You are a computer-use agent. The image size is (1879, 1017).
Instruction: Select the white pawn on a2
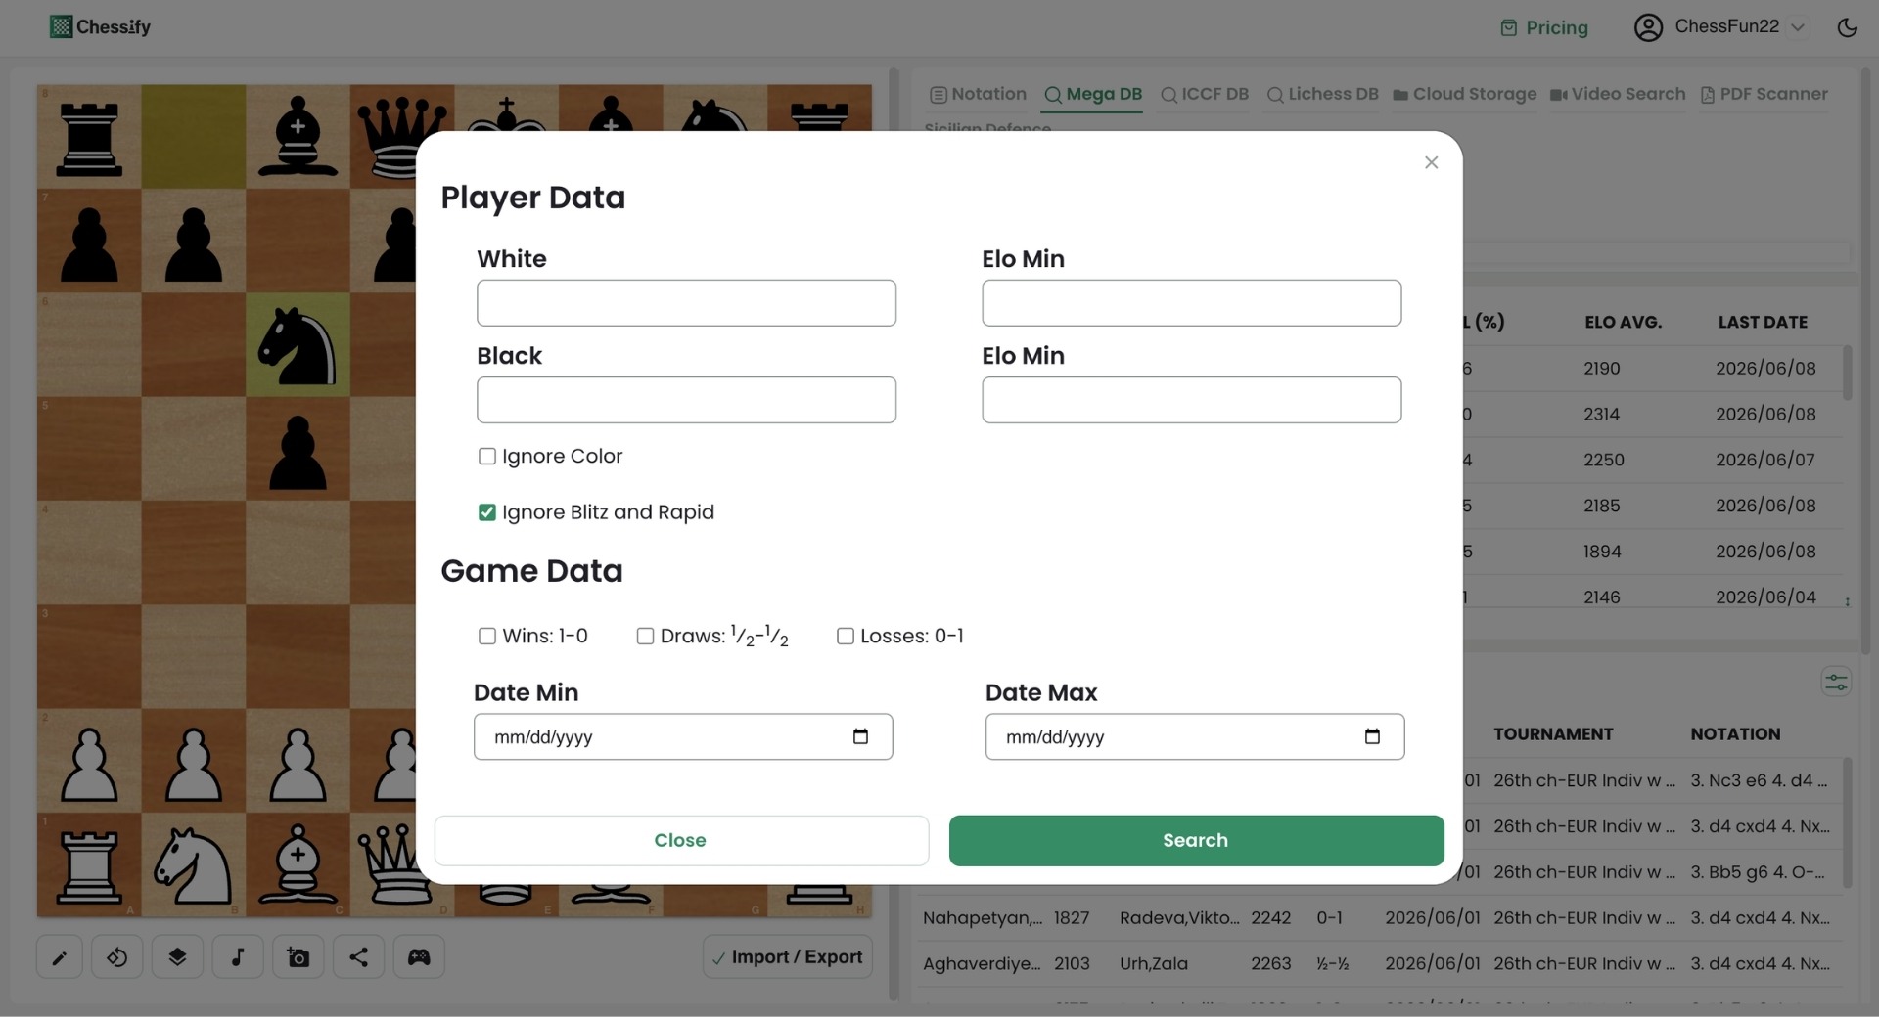pyautogui.click(x=89, y=761)
